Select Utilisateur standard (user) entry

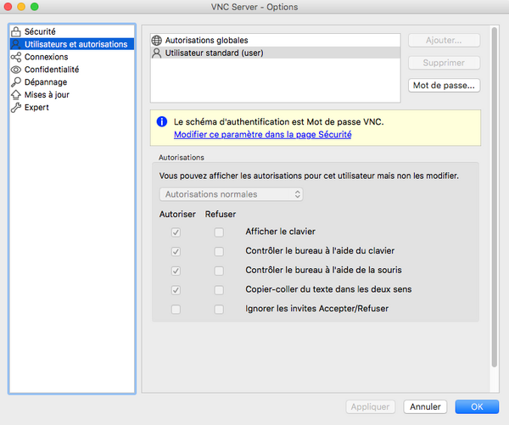pos(276,53)
